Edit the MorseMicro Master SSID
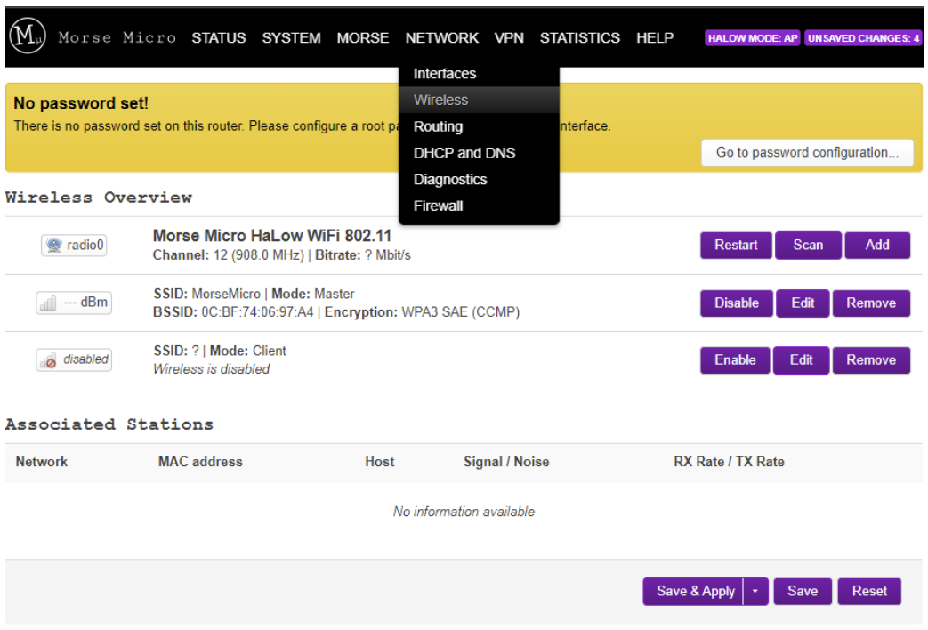The width and height of the screenshot is (928, 630). coord(803,303)
